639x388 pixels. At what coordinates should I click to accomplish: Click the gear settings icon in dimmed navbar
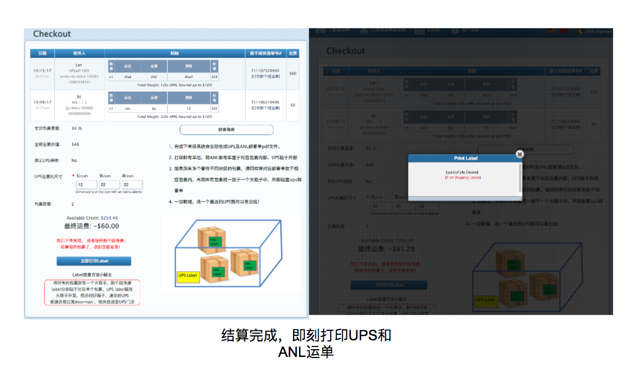click(455, 31)
